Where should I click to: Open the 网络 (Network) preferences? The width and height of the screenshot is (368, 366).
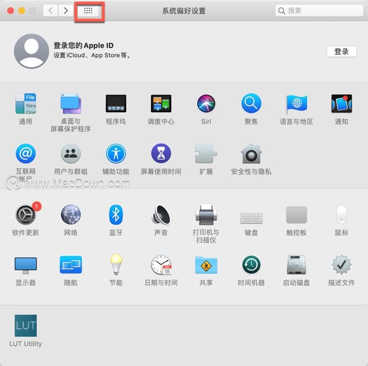tap(71, 215)
